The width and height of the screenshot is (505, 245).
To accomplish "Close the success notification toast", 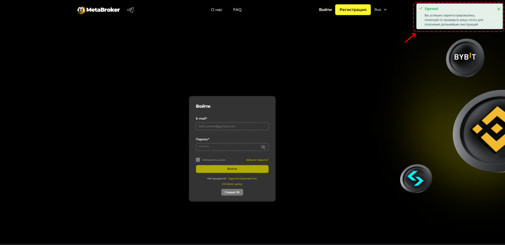I will click(x=499, y=9).
